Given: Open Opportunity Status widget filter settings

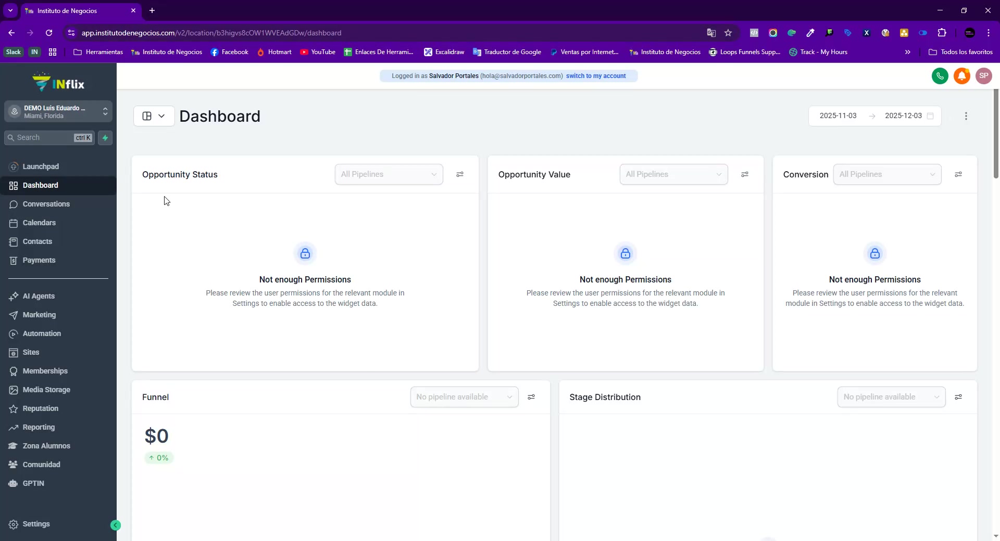Looking at the screenshot, I should pyautogui.click(x=460, y=175).
